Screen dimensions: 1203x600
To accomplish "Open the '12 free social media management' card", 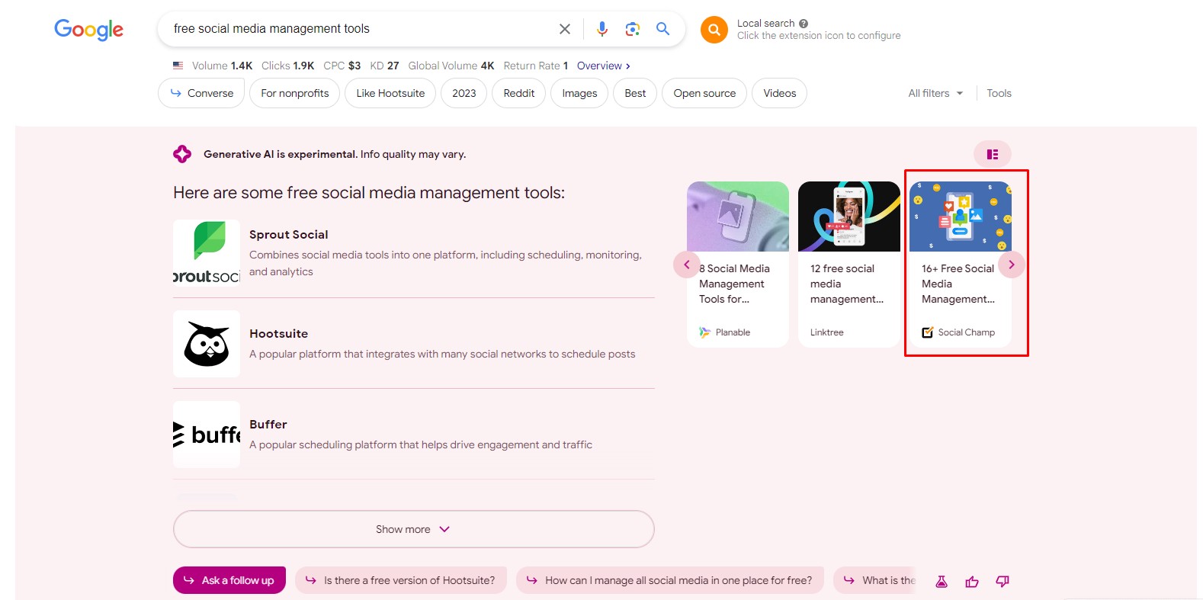I will 849,264.
